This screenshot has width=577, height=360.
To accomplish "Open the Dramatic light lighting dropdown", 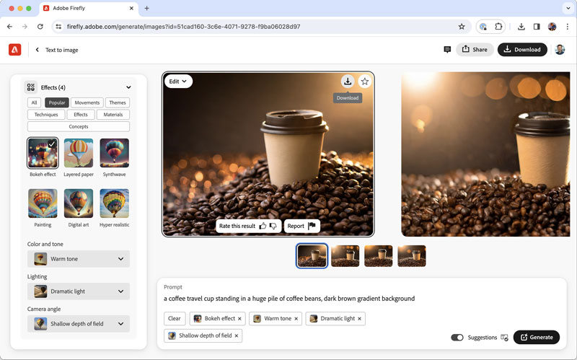I will 79,291.
